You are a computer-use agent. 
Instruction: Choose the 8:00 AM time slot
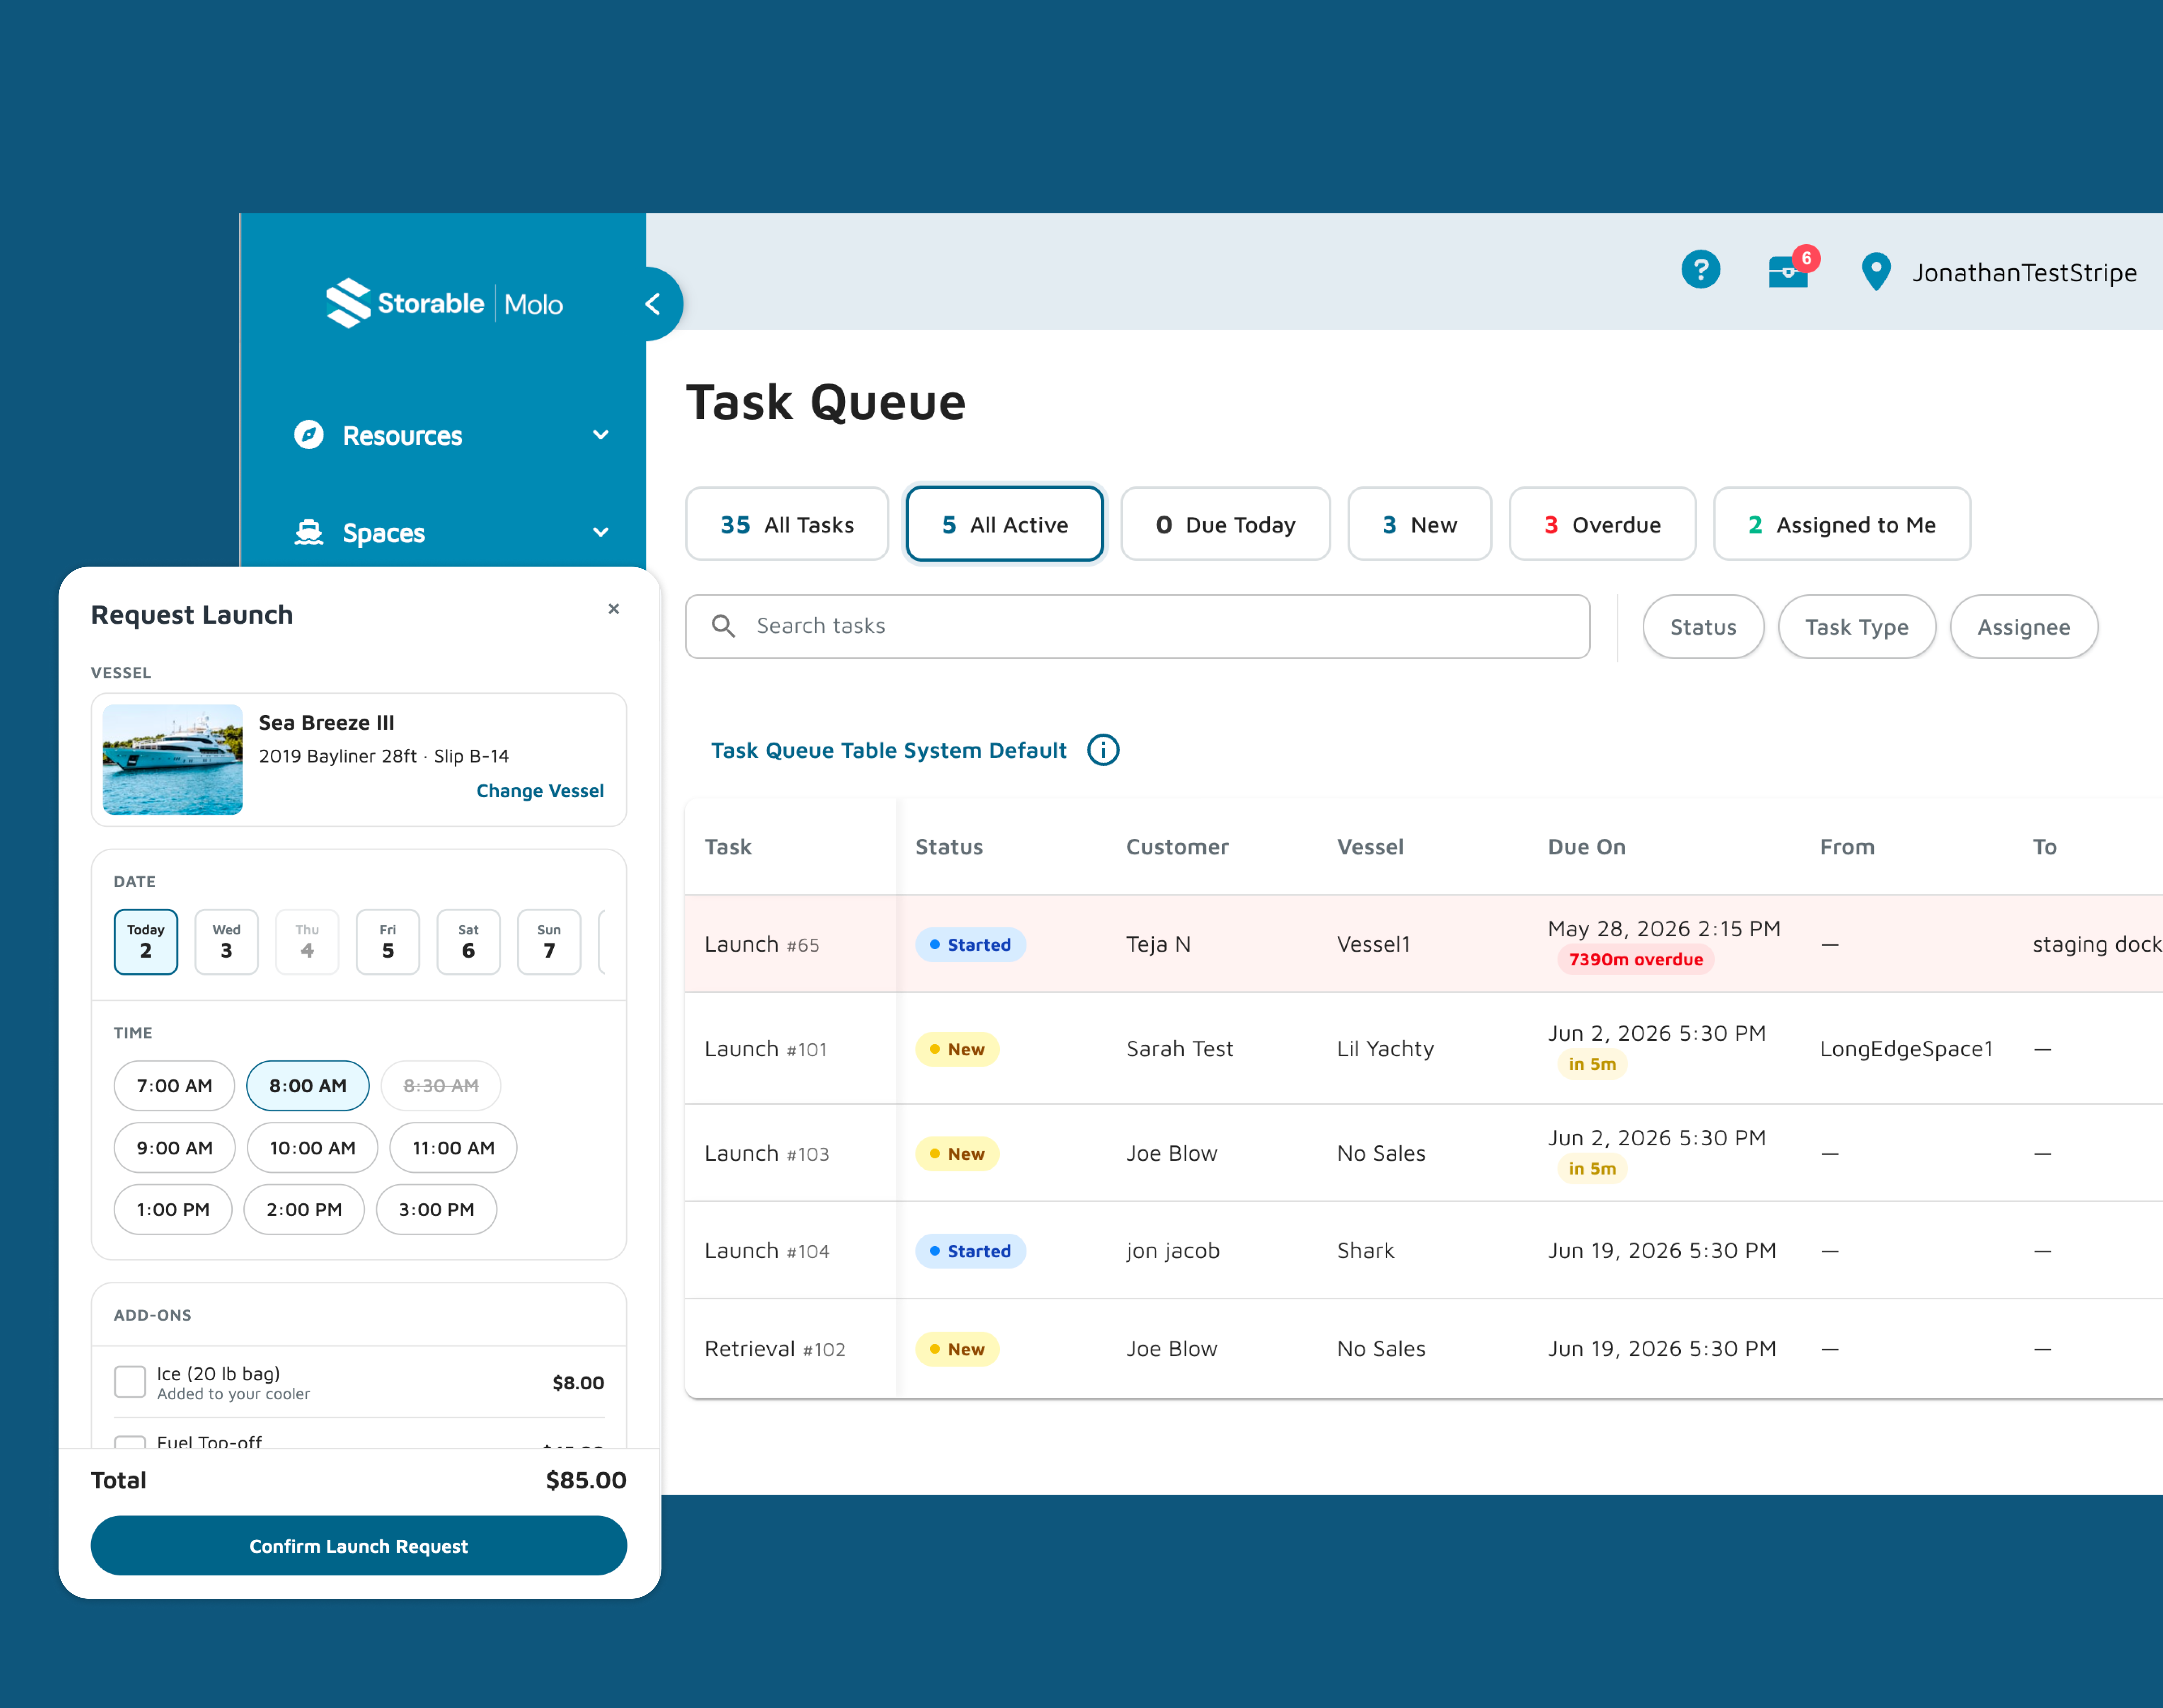(308, 1086)
